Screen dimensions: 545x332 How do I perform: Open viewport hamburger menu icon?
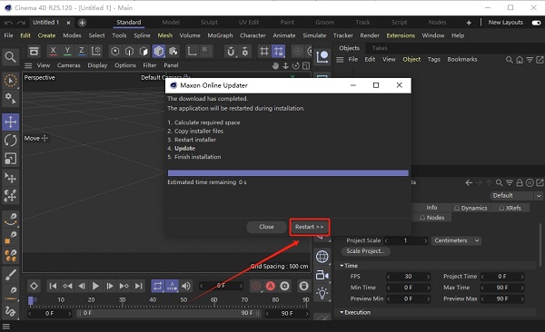[28, 65]
